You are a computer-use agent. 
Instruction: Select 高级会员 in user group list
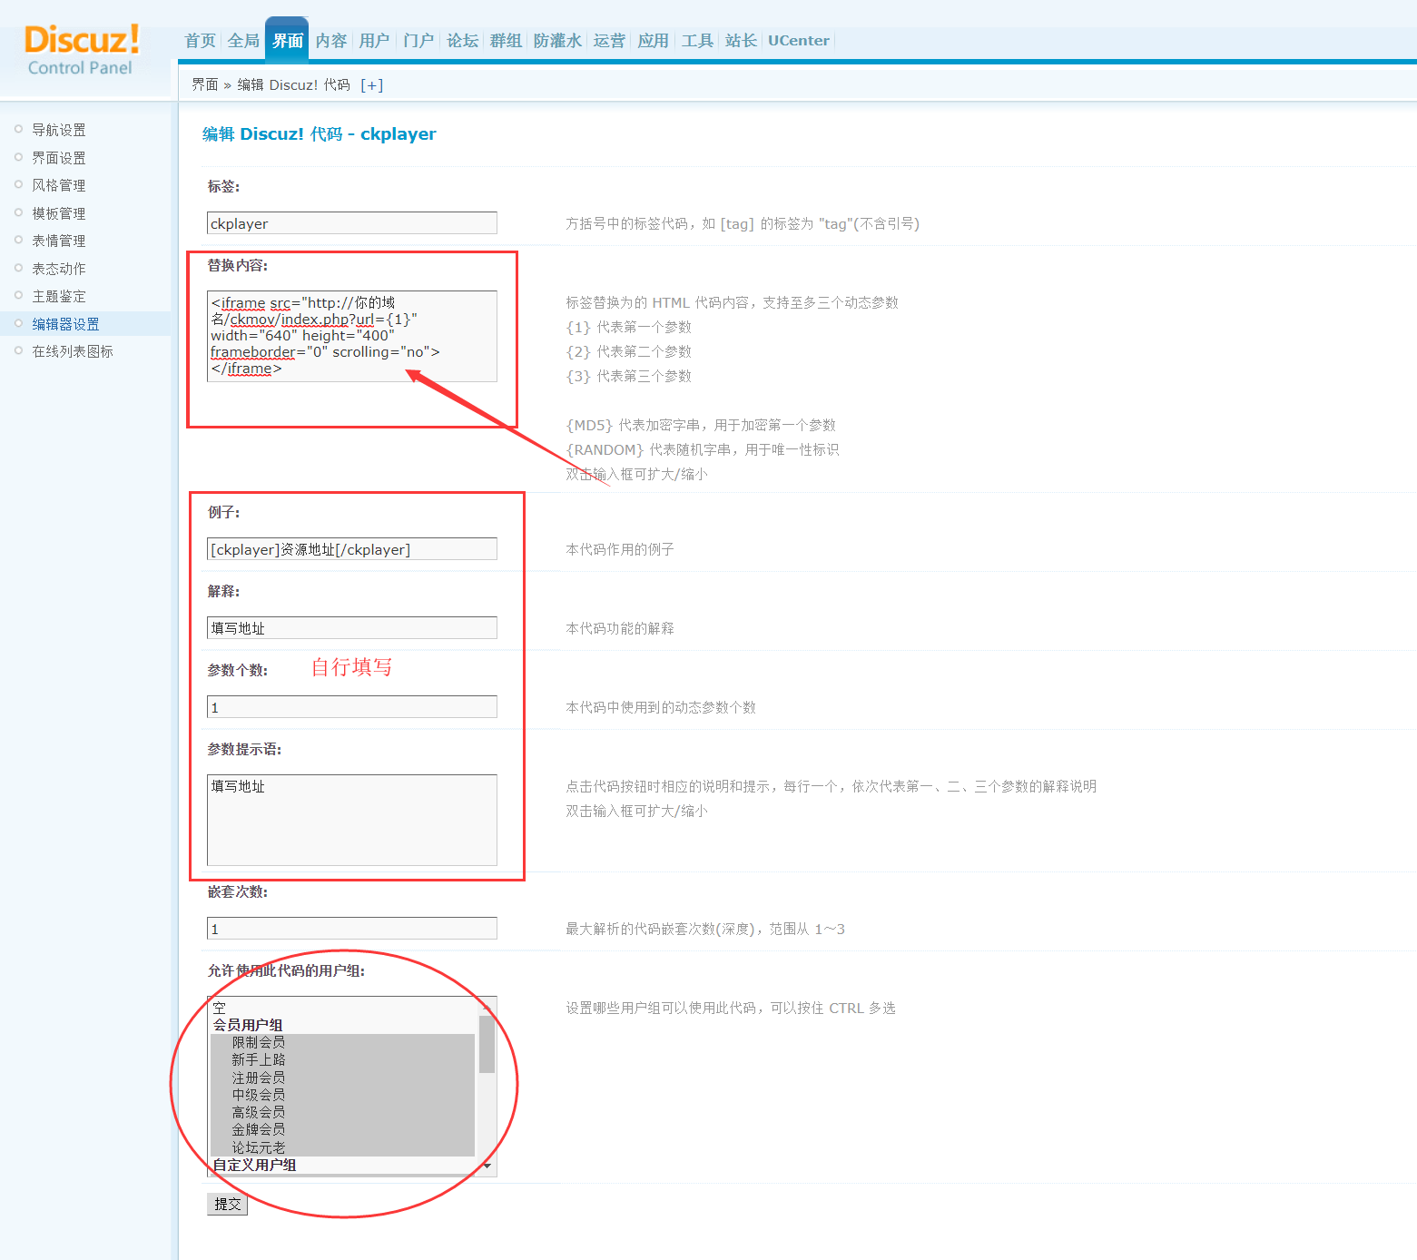coord(343,1112)
